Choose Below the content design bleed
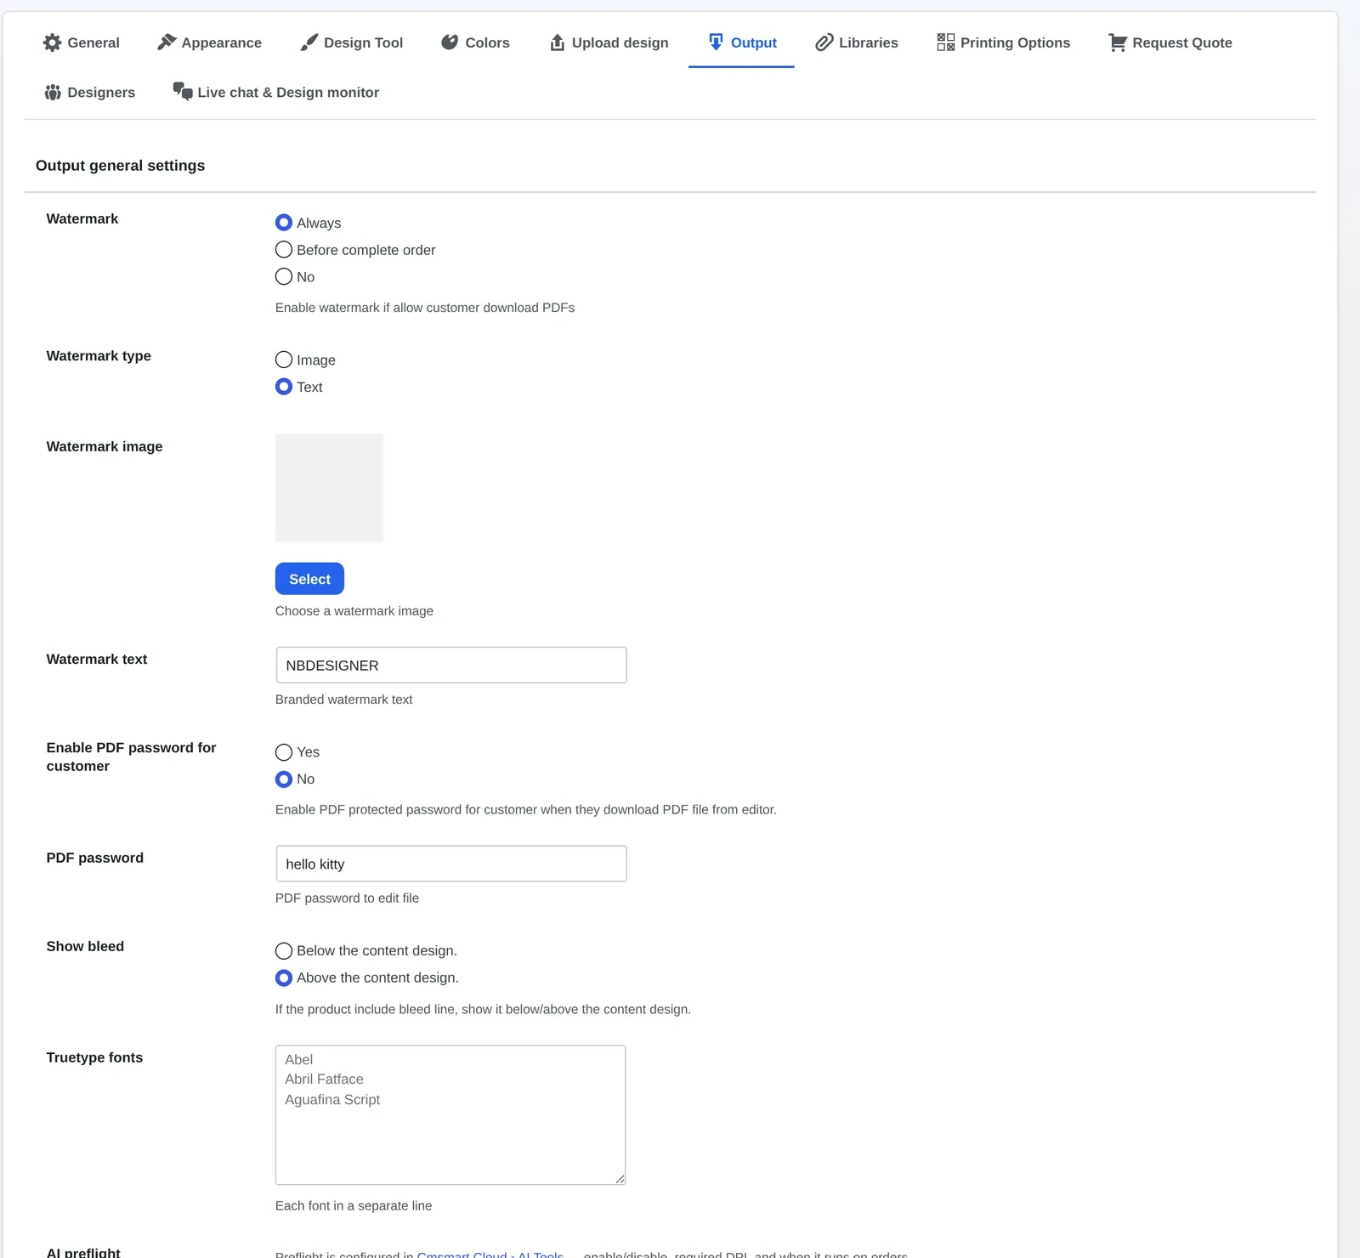 (284, 951)
